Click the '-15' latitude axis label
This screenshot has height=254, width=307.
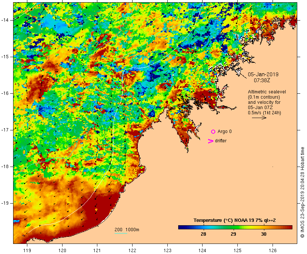tap(4, 57)
